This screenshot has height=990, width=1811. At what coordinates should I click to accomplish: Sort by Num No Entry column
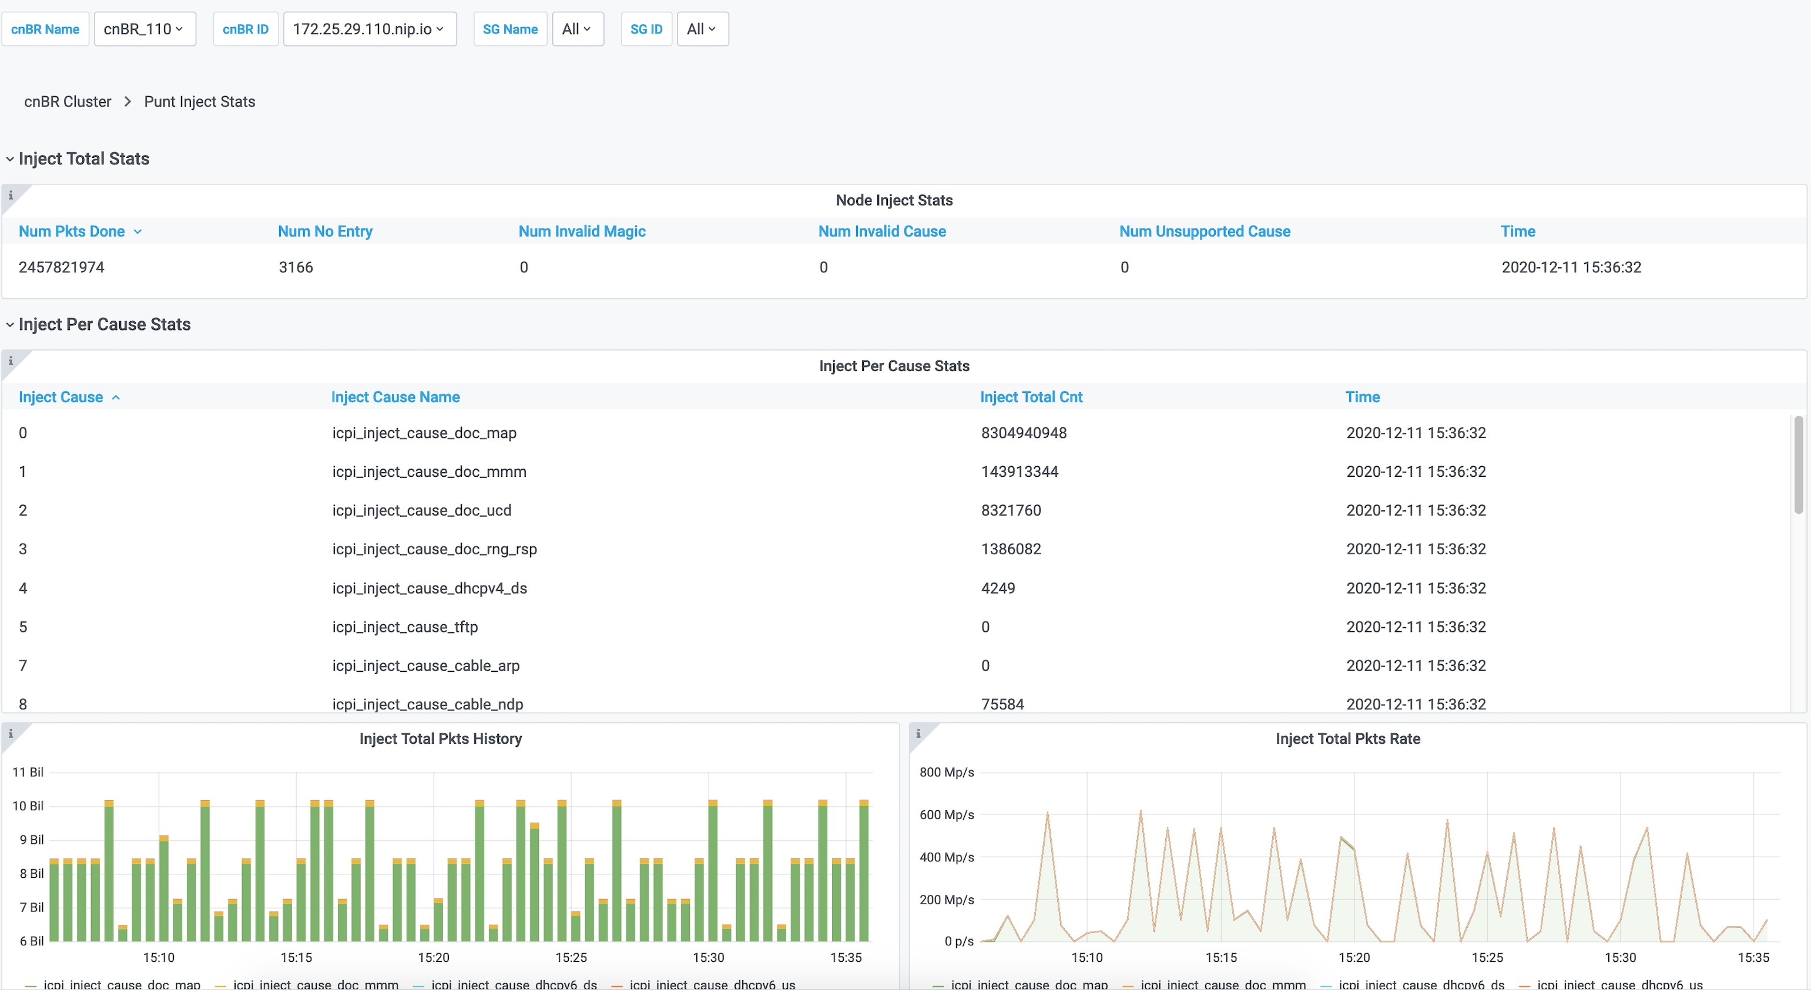point(325,231)
